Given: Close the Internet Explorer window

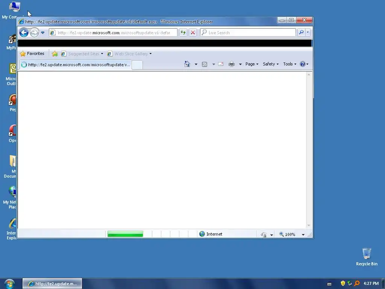Looking at the screenshot, I should pos(304,20).
